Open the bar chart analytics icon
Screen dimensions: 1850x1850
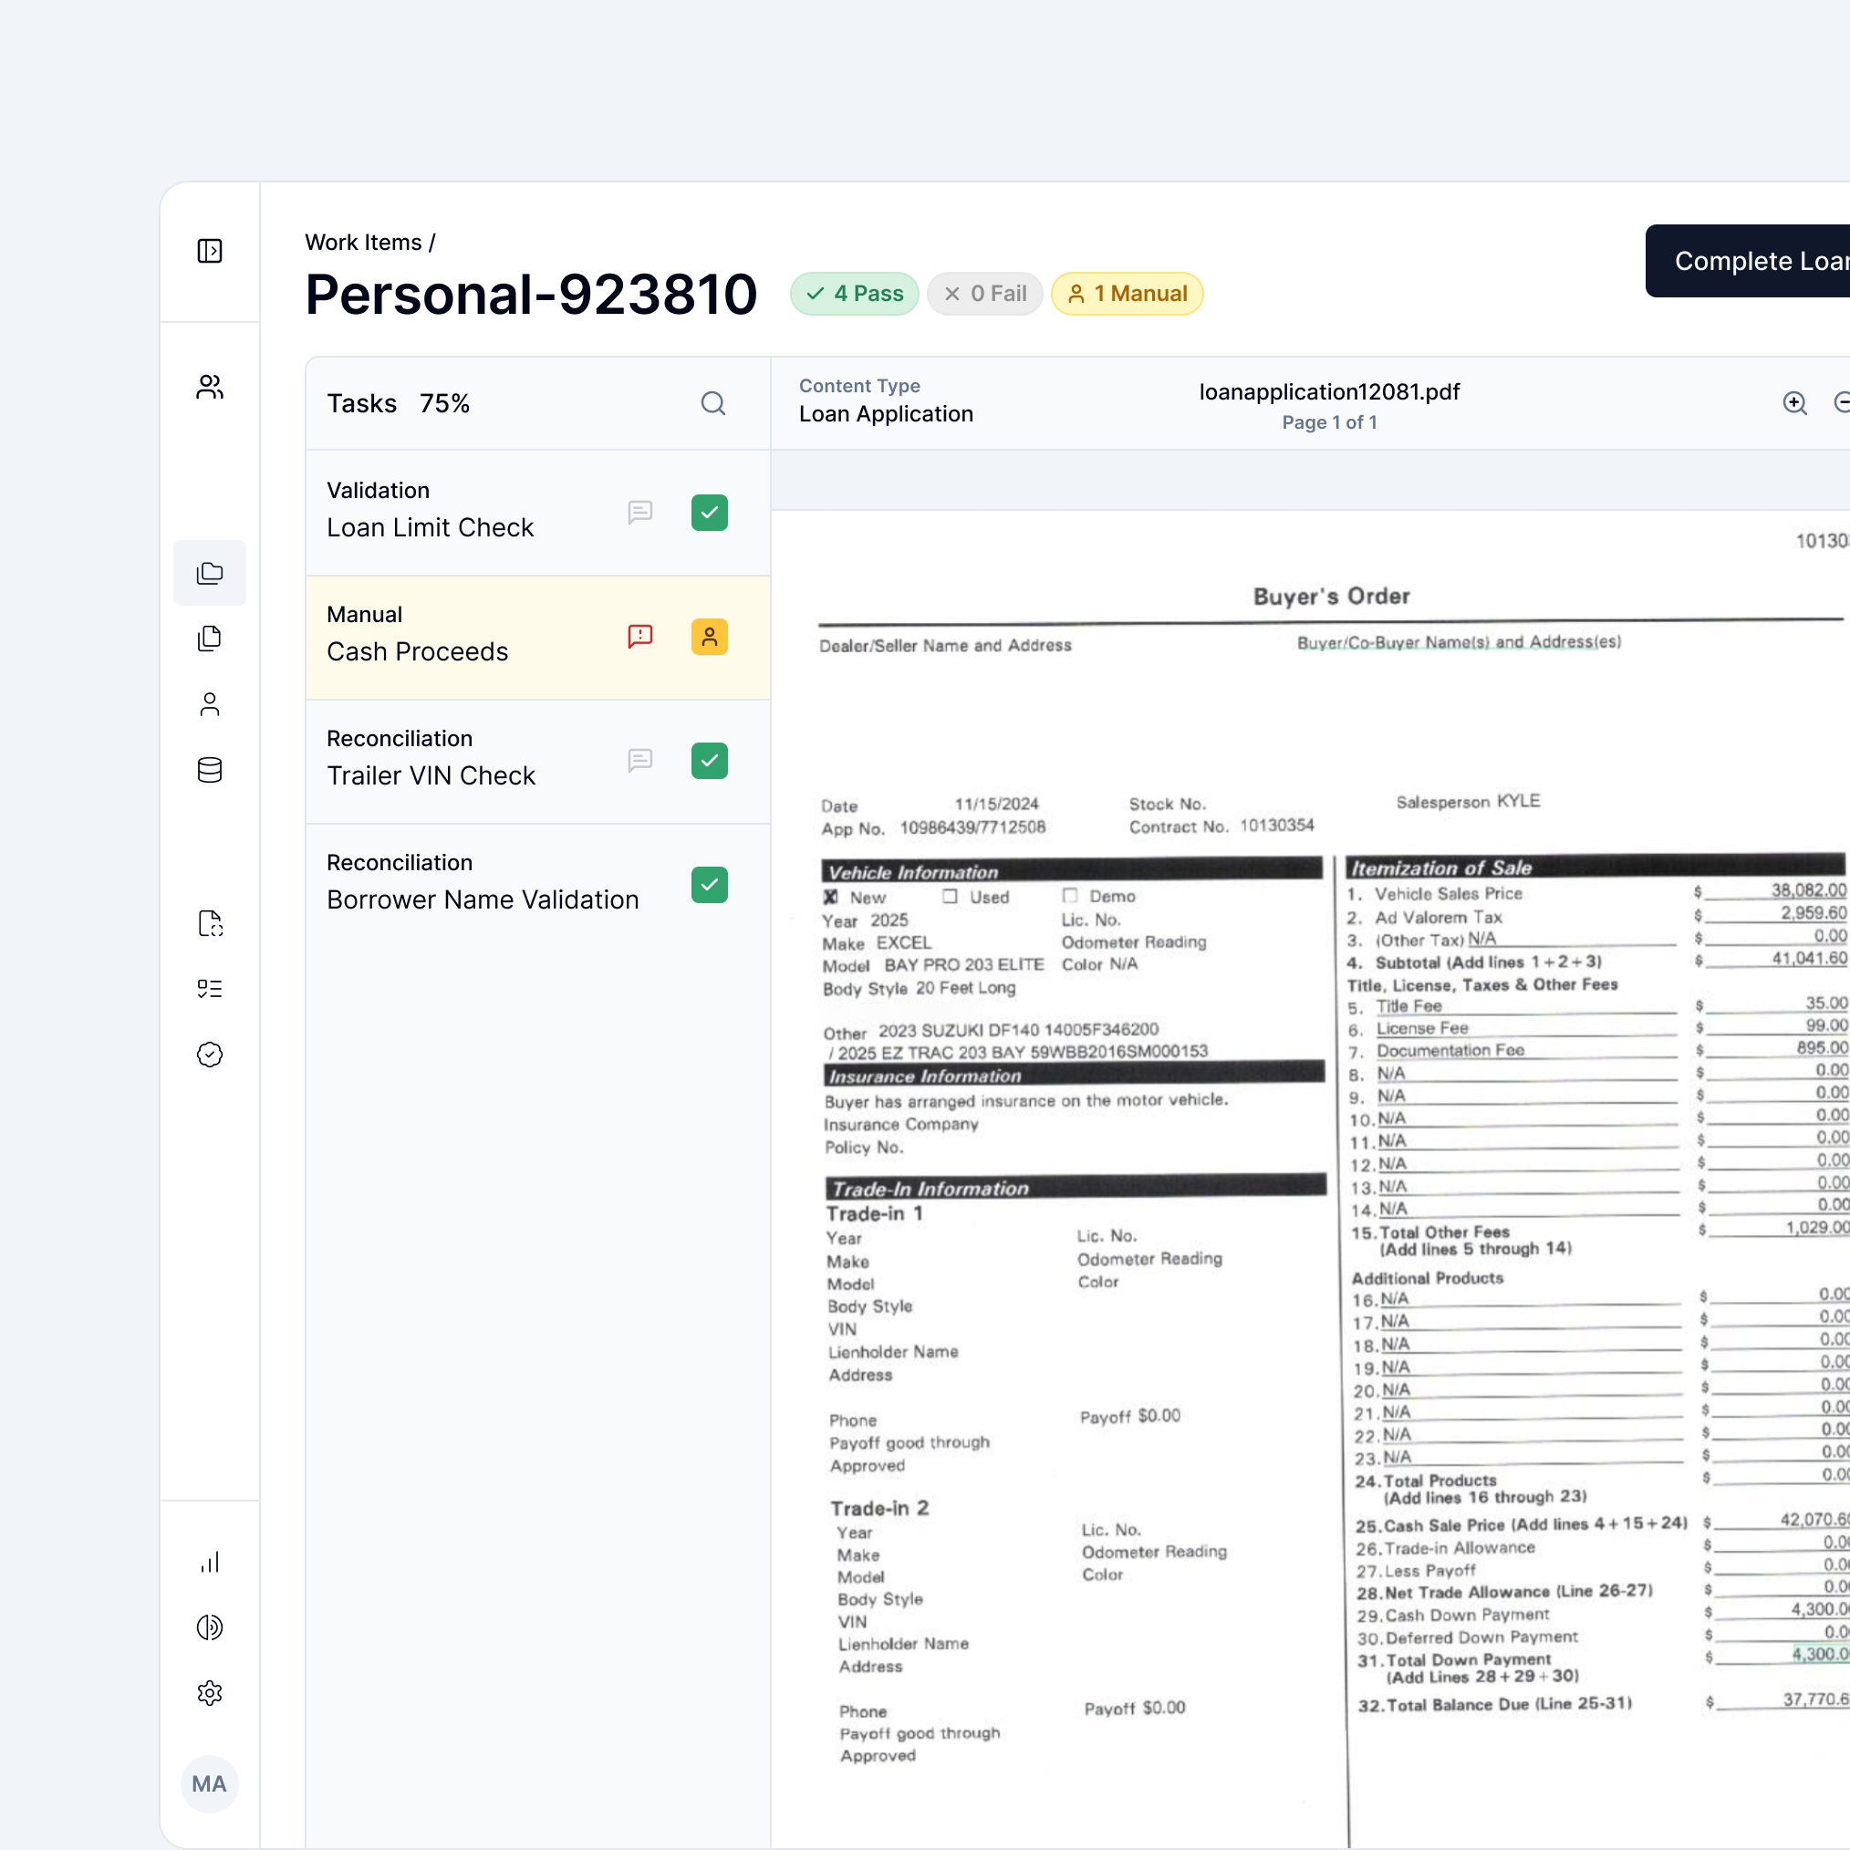[x=210, y=1562]
